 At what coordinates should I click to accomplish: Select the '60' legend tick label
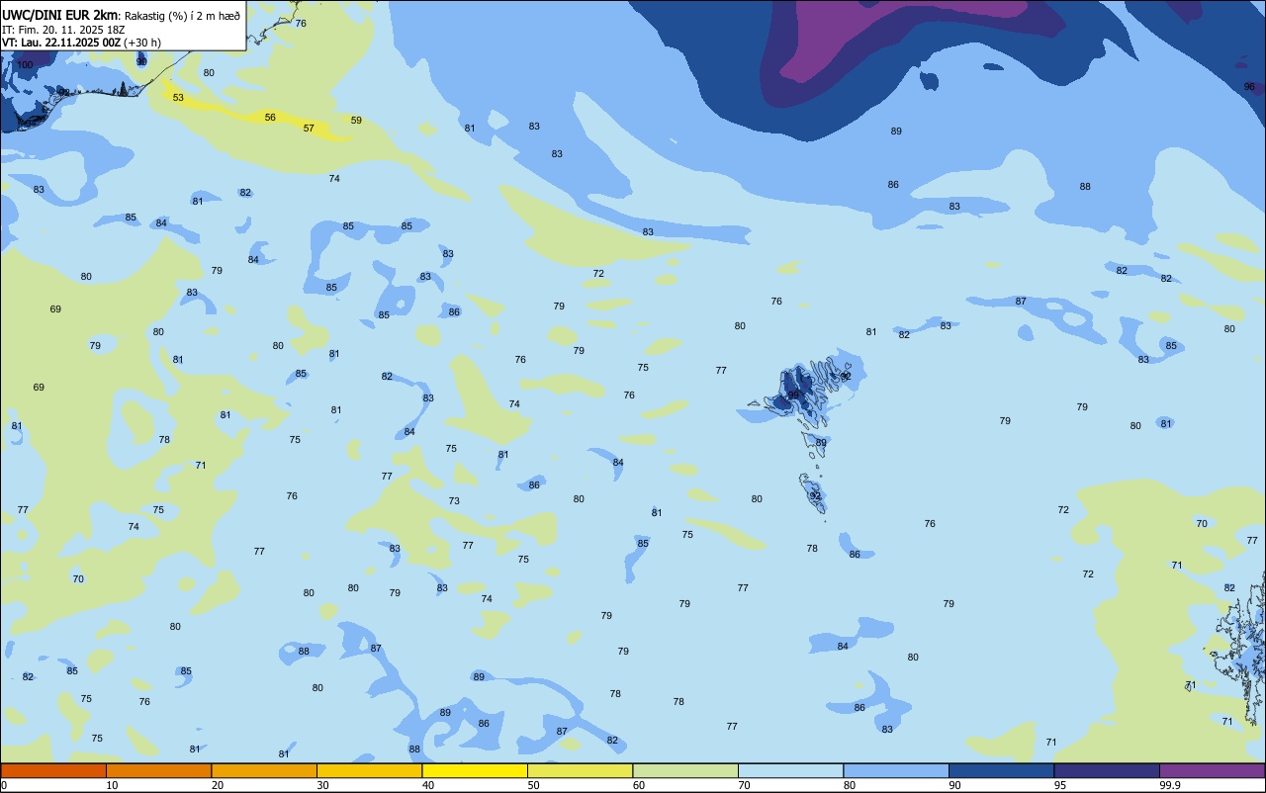pos(639,785)
